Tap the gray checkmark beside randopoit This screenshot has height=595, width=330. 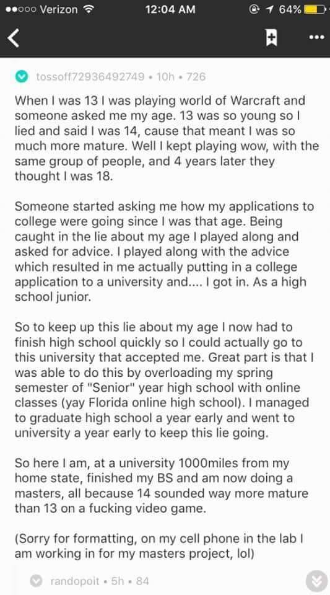click(37, 581)
